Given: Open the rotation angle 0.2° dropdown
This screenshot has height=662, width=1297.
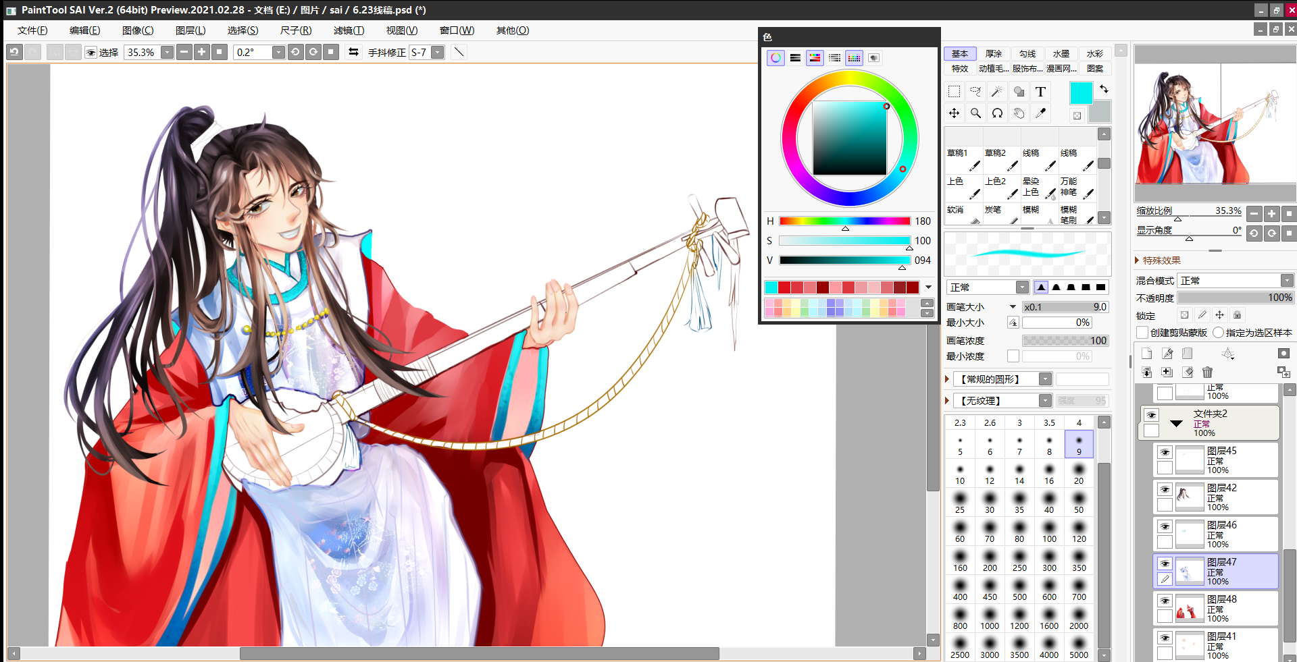Looking at the screenshot, I should [278, 52].
